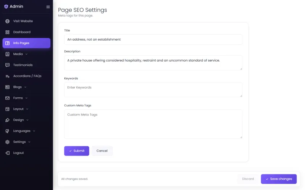This screenshot has height=190, width=305.
Task: Click the 'Keywords' field label
Action: tap(71, 78)
